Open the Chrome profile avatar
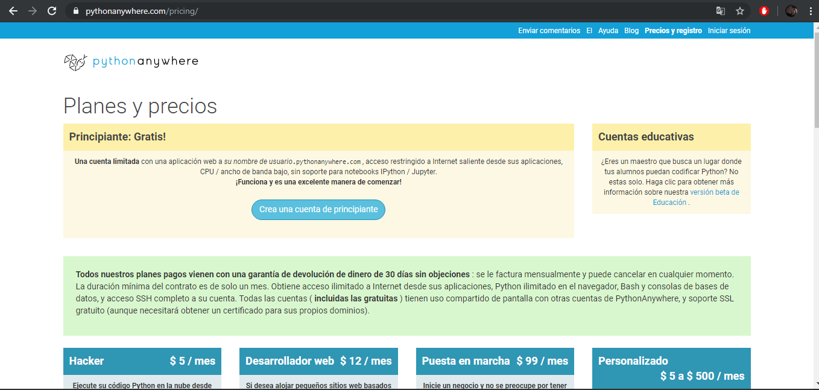The image size is (819, 390). coord(791,11)
